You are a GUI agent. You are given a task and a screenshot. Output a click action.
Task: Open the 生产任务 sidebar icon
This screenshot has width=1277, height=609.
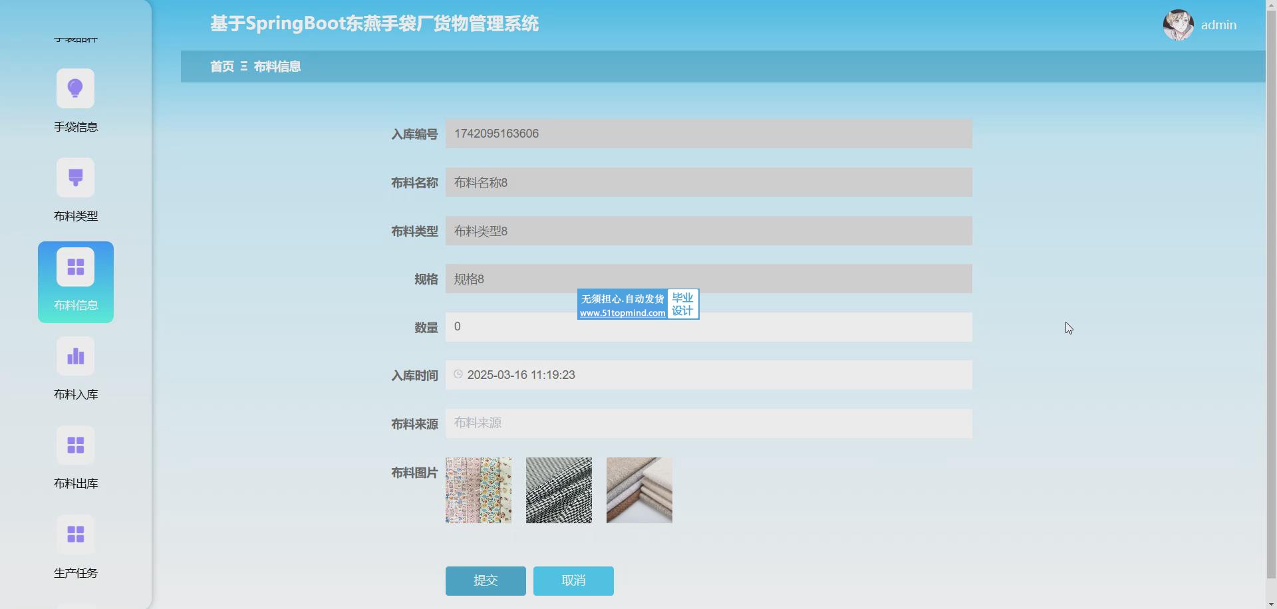point(75,535)
